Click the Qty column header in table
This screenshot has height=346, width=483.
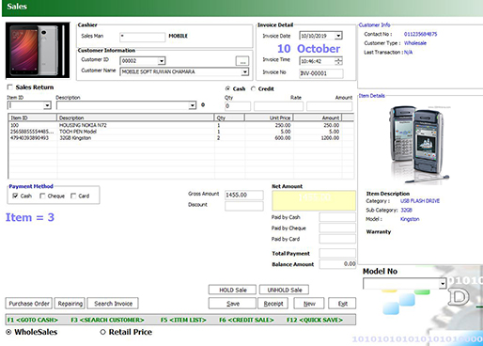[229, 118]
